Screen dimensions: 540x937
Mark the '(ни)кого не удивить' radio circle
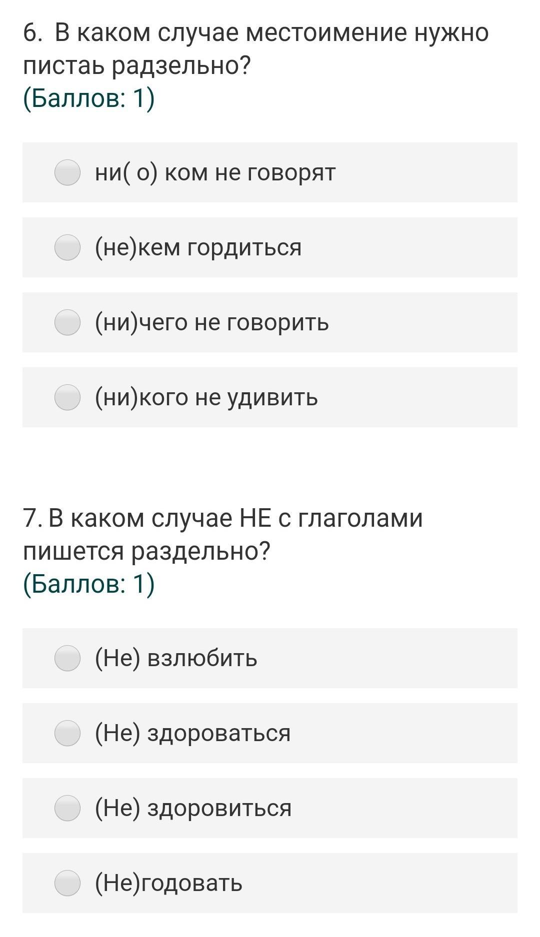pos(67,397)
